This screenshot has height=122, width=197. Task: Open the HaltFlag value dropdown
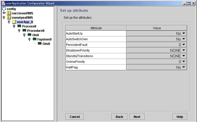(x=157, y=67)
